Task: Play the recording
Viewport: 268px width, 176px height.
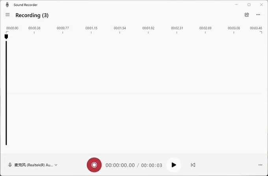Action: coord(173,165)
